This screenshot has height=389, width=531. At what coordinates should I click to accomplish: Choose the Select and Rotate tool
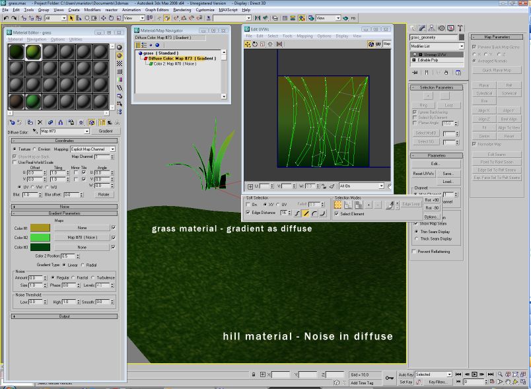[x=111, y=18]
